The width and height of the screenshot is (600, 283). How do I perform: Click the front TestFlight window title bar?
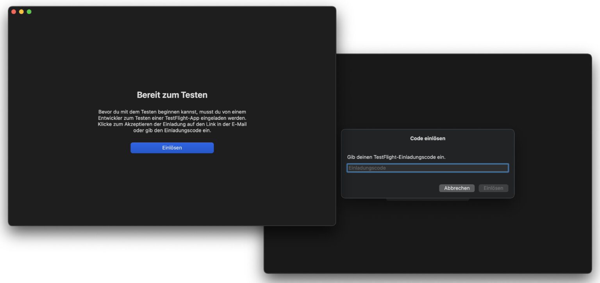tap(172, 12)
